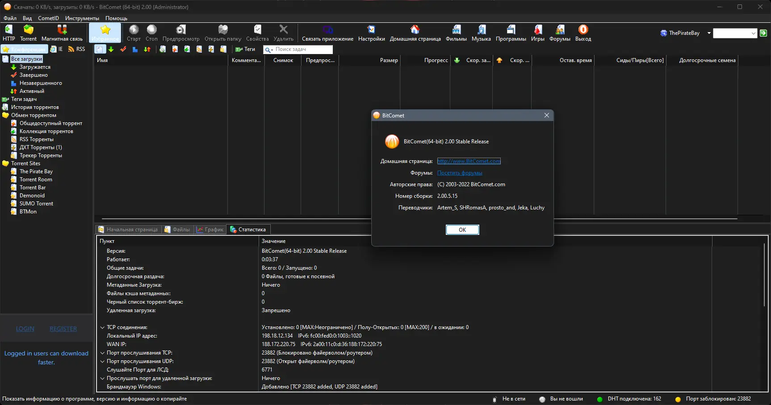Switch to the График tab

[210, 230]
